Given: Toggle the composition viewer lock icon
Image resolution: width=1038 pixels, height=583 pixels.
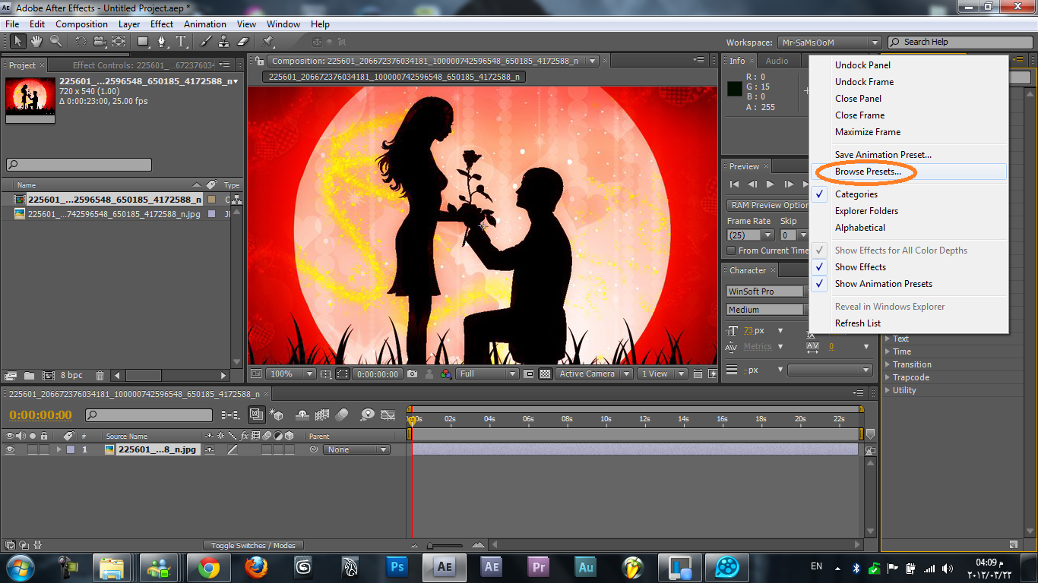Looking at the screenshot, I should pos(260,61).
